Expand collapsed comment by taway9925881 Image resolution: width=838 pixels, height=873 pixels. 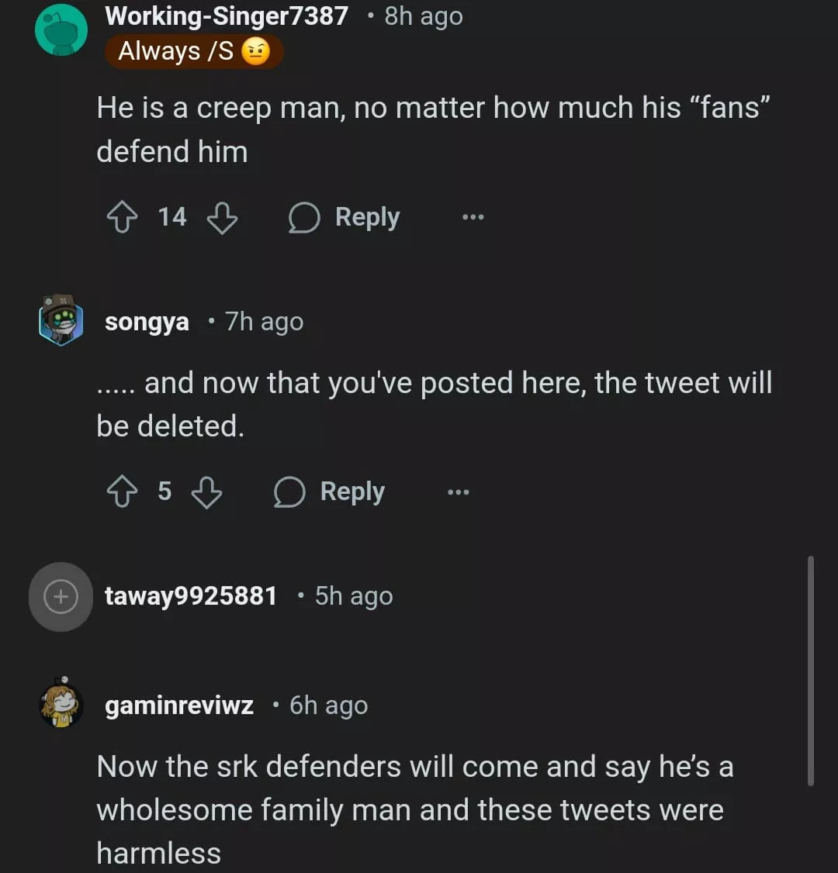click(61, 596)
